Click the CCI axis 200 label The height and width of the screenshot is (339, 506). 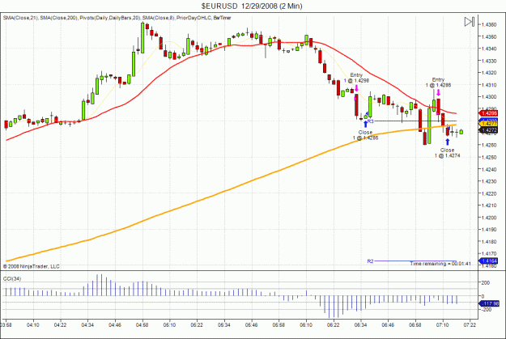486,282
